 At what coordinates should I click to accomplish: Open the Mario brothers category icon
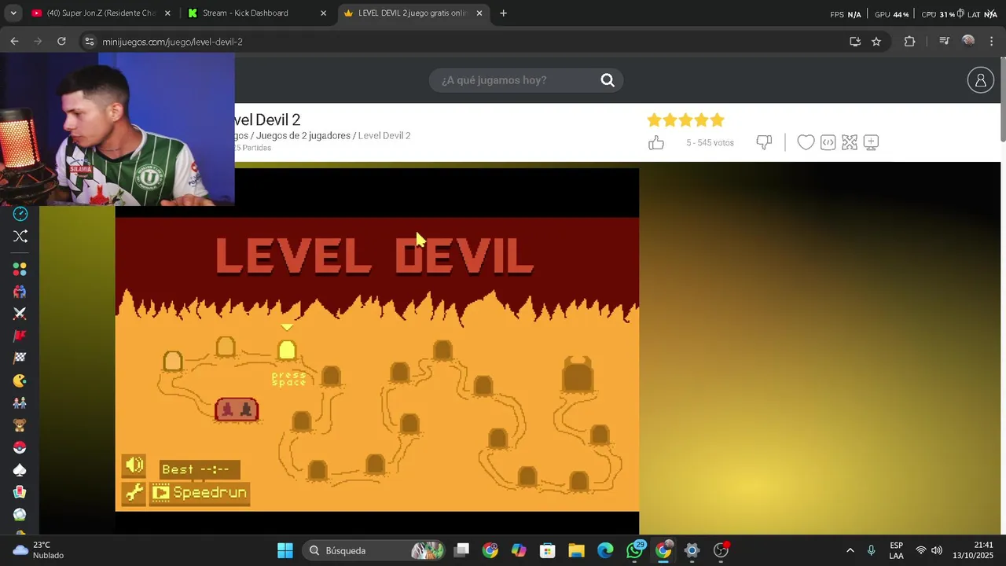pos(20,402)
